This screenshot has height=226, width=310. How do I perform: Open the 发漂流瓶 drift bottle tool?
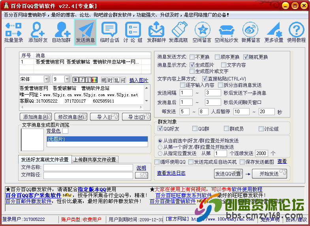point(178,32)
